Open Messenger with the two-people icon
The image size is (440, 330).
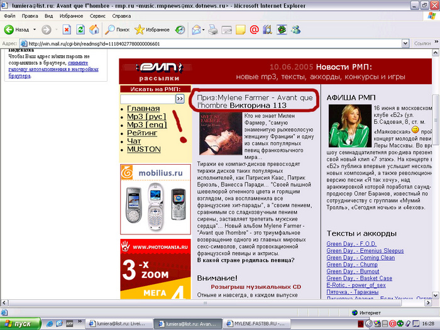point(295,30)
